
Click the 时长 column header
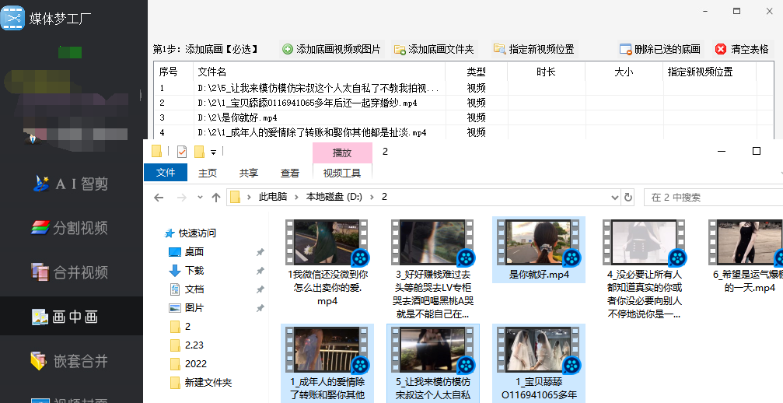click(547, 72)
